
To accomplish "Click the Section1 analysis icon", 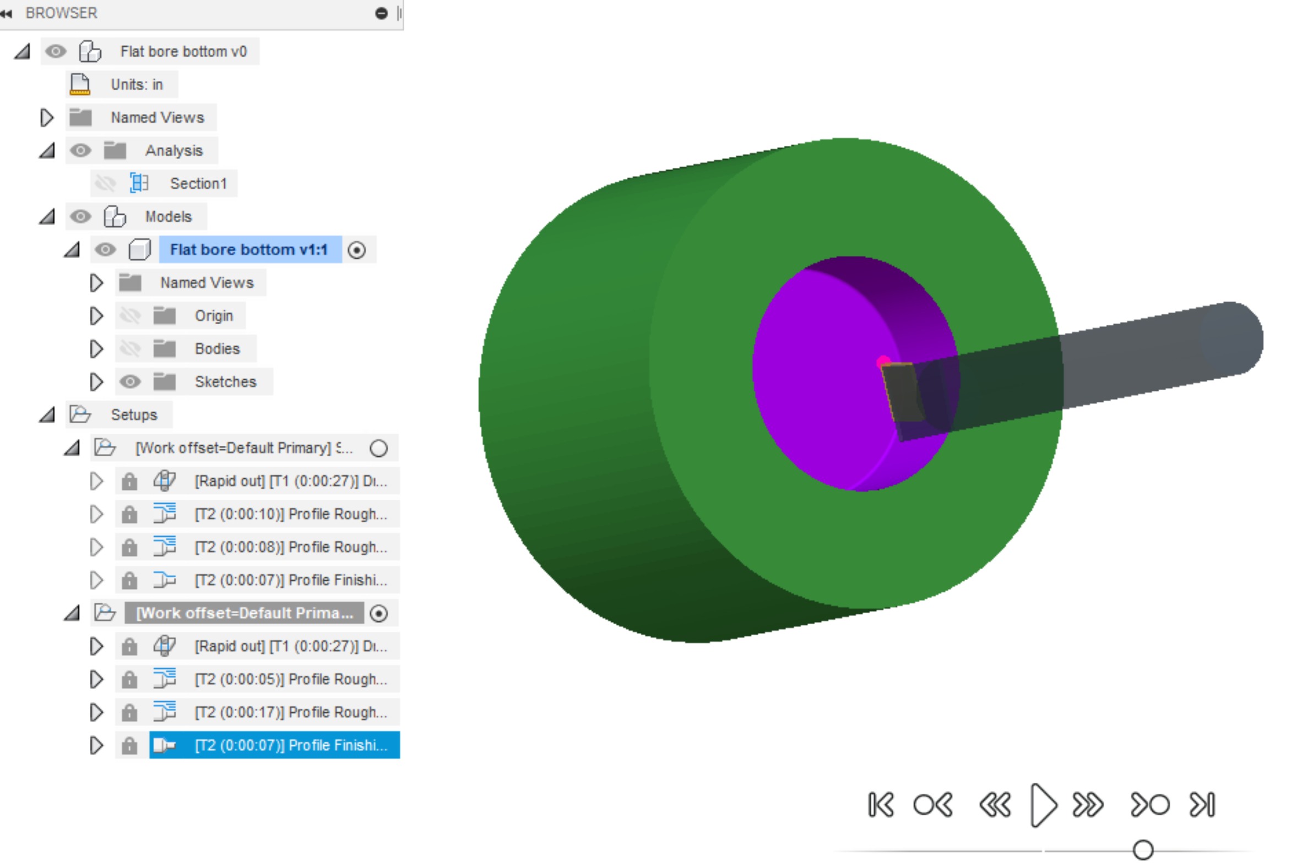I will point(139,183).
